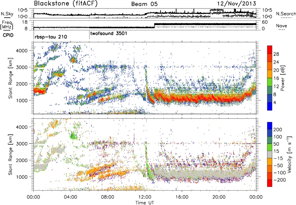Click the 'Velocity [m s-1]' colorbar label

click(289, 154)
